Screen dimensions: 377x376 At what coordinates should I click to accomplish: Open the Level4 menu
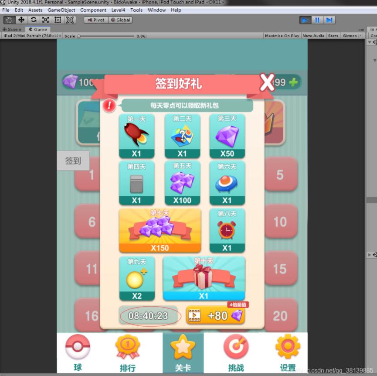pos(118,10)
